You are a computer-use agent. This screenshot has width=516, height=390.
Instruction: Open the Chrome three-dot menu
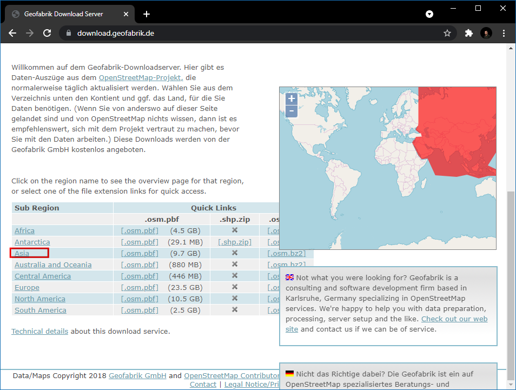point(504,33)
